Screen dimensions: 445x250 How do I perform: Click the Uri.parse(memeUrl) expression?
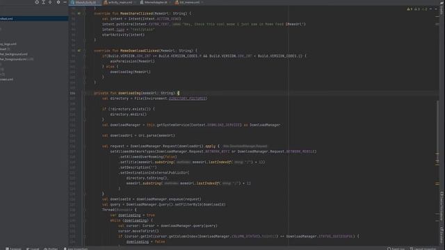[156, 135]
